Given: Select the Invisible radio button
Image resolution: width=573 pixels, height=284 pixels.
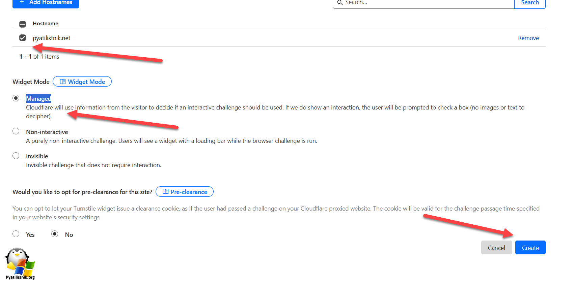Looking at the screenshot, I should tap(16, 156).
